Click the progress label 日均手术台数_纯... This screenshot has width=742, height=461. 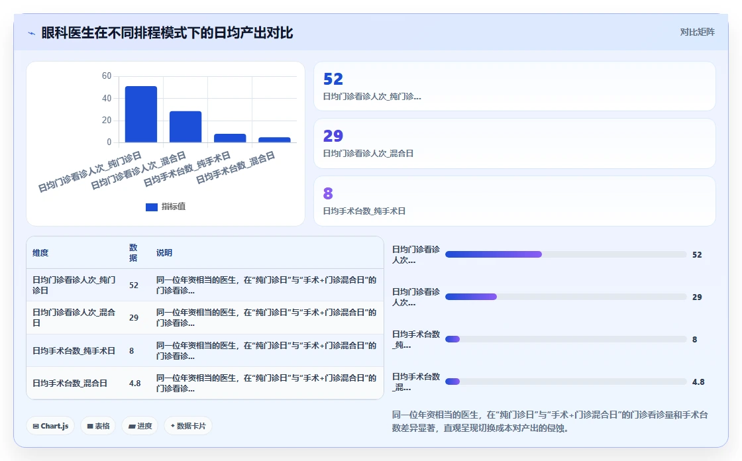coord(416,339)
